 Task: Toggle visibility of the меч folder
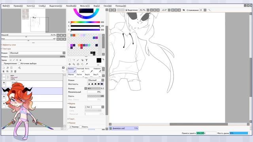(x=4, y=75)
